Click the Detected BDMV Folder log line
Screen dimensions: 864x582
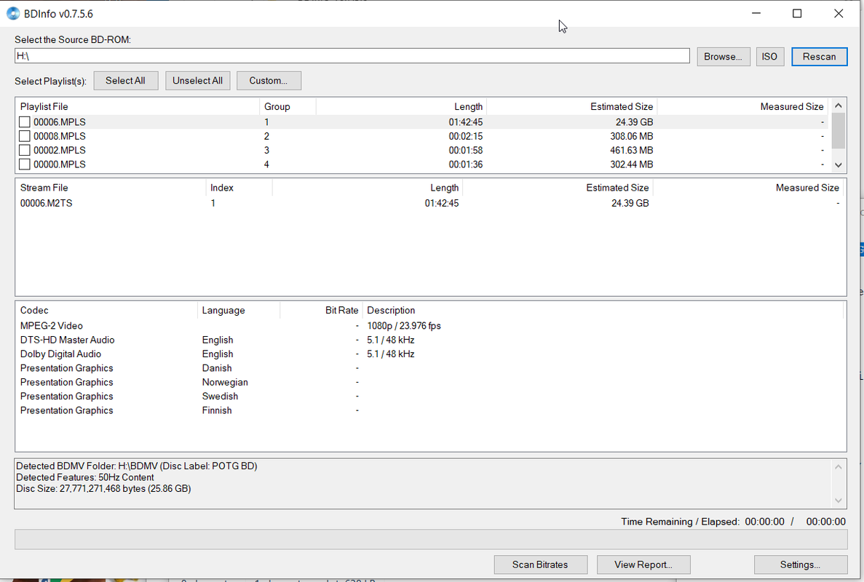pos(137,466)
